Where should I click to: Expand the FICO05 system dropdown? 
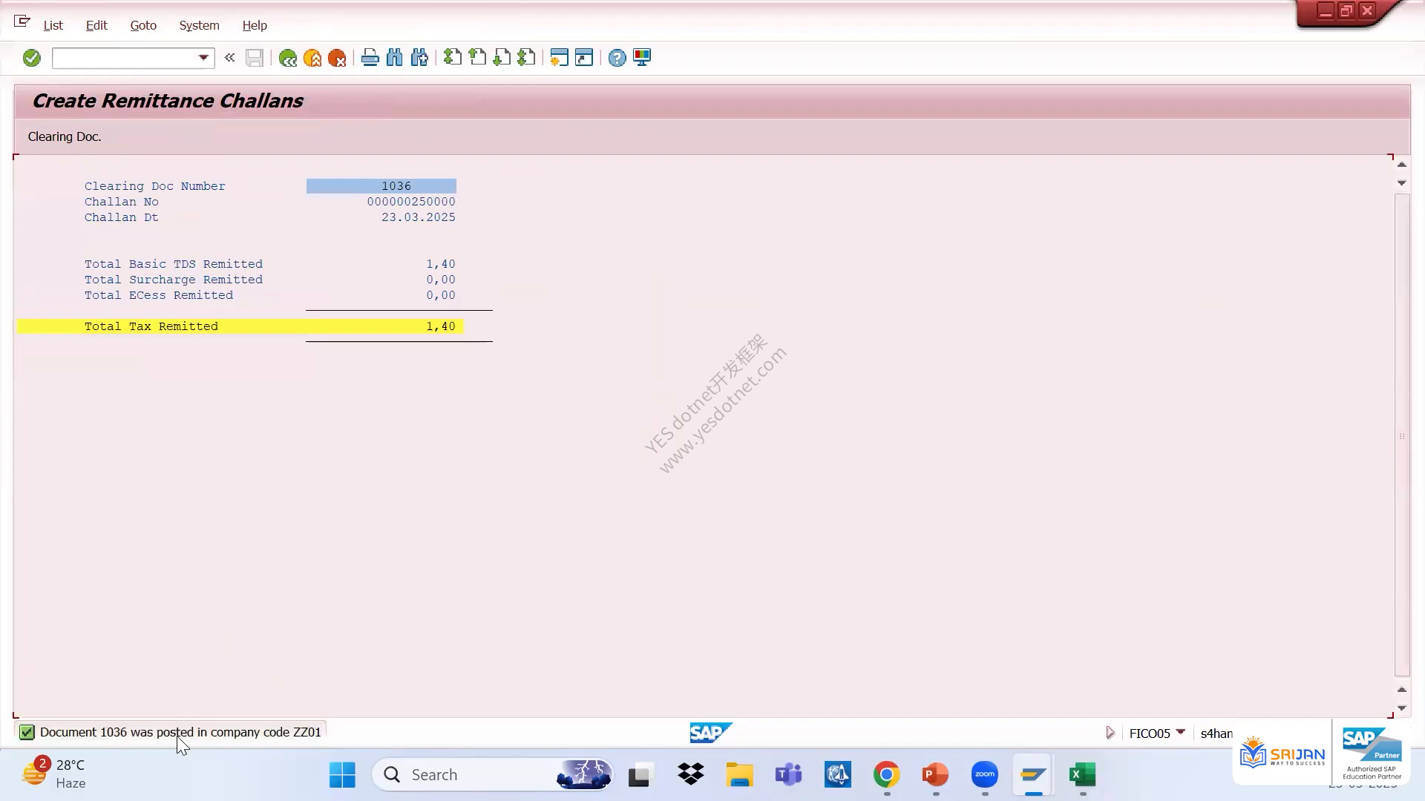click(x=1180, y=732)
